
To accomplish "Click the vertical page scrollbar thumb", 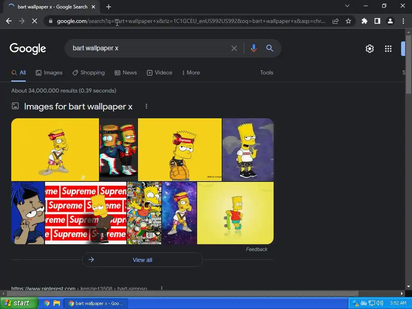I will coord(408,64).
